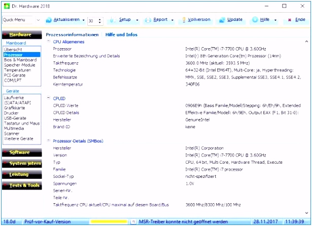Viewport: 312px width, 226px height.
Task: Click the Report printer icon
Action: (x=148, y=20)
